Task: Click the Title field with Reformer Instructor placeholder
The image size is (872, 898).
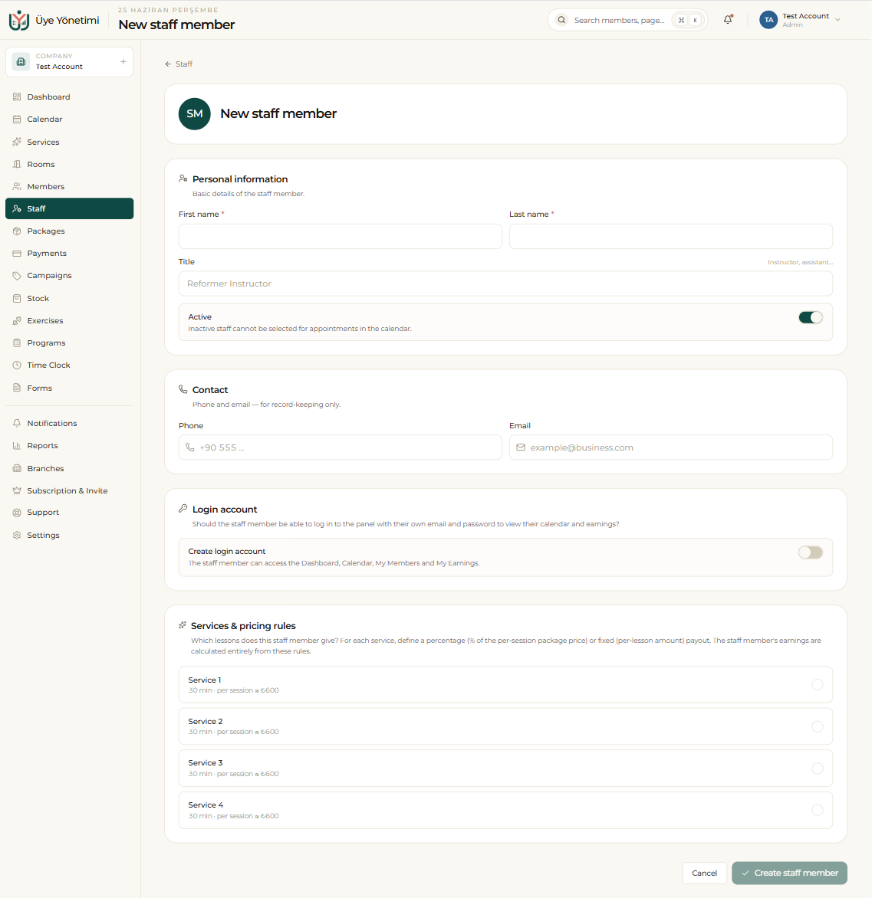Action: pyautogui.click(x=505, y=283)
